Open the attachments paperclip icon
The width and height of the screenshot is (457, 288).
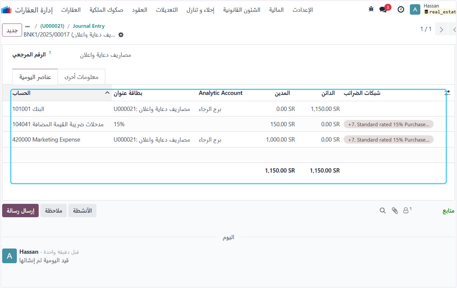[395, 210]
